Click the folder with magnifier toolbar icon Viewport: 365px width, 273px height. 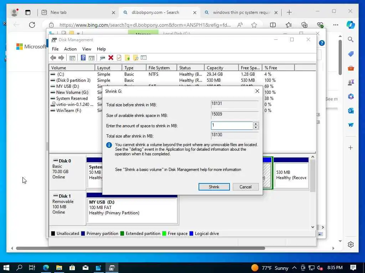tap(135, 58)
